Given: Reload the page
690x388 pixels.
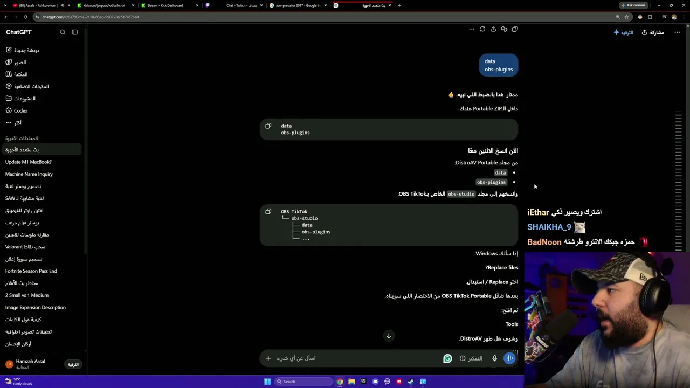Looking at the screenshot, I should 25,17.
